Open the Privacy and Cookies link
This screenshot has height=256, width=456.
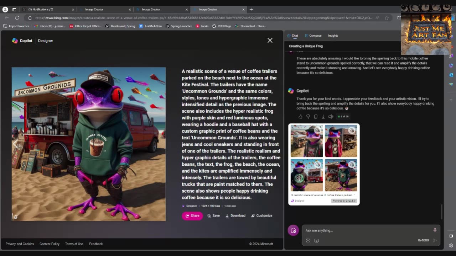pyautogui.click(x=20, y=244)
